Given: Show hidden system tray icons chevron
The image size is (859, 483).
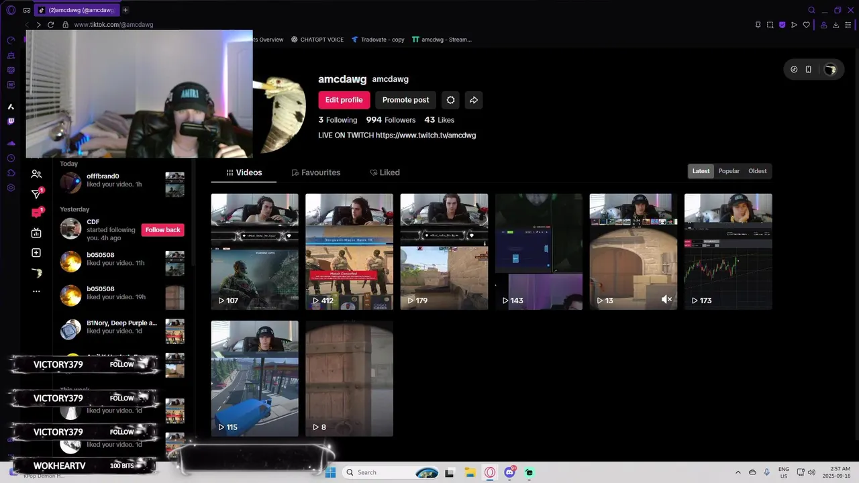Looking at the screenshot, I should pyautogui.click(x=738, y=472).
